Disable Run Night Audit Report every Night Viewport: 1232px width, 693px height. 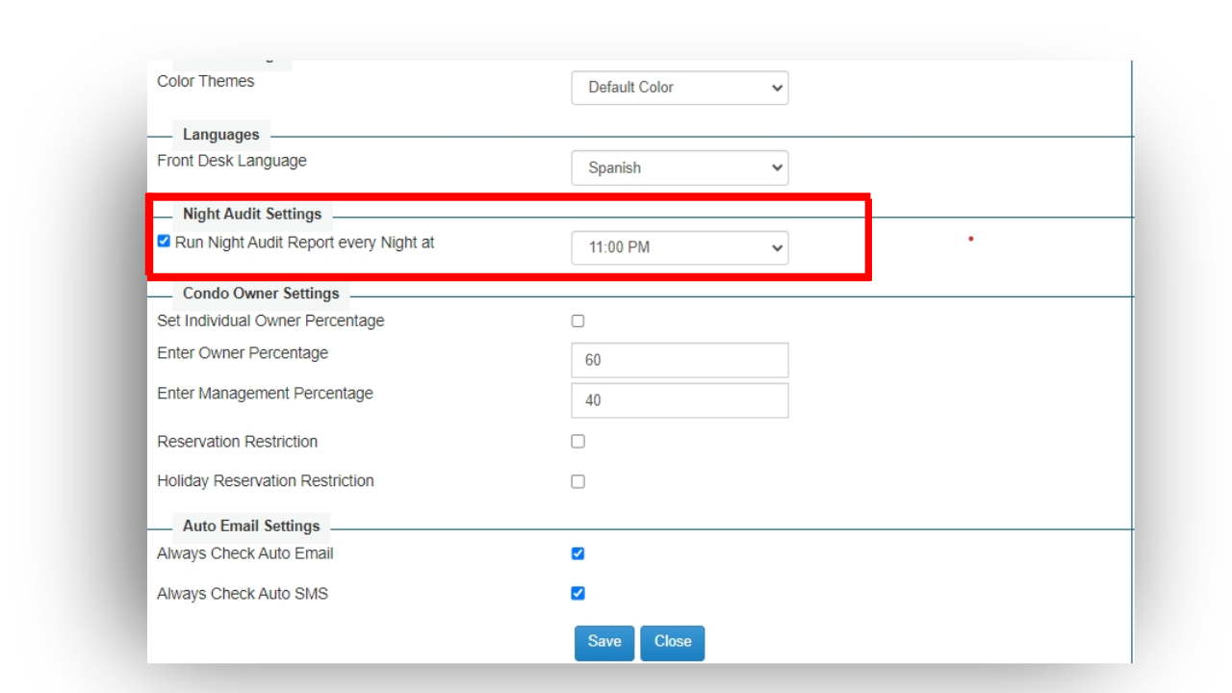[x=163, y=241]
